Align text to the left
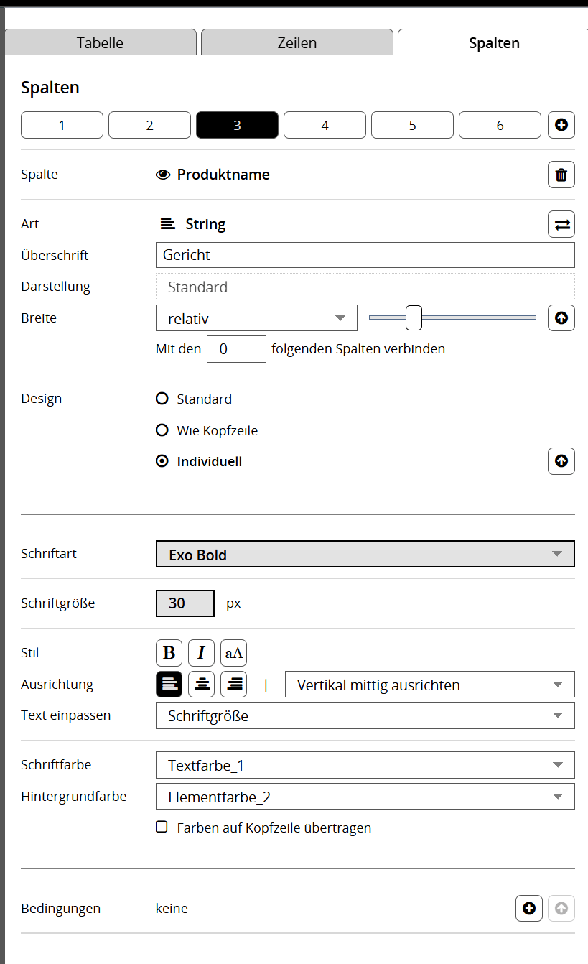588x964 pixels. coord(169,685)
